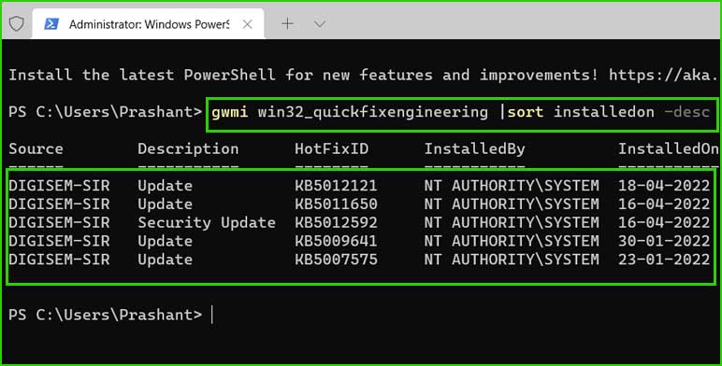Image resolution: width=722 pixels, height=366 pixels.
Task: Open a new tab with the plus button
Action: click(x=287, y=24)
